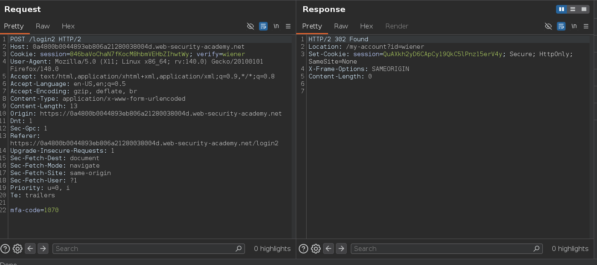Toggle word wrap icon in Request panel
Image resolution: width=597 pixels, height=265 pixels.
point(263,26)
